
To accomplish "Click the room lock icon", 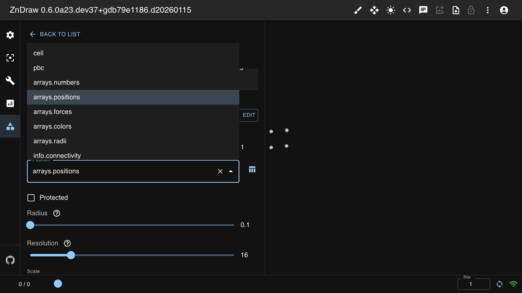I will pos(471,10).
